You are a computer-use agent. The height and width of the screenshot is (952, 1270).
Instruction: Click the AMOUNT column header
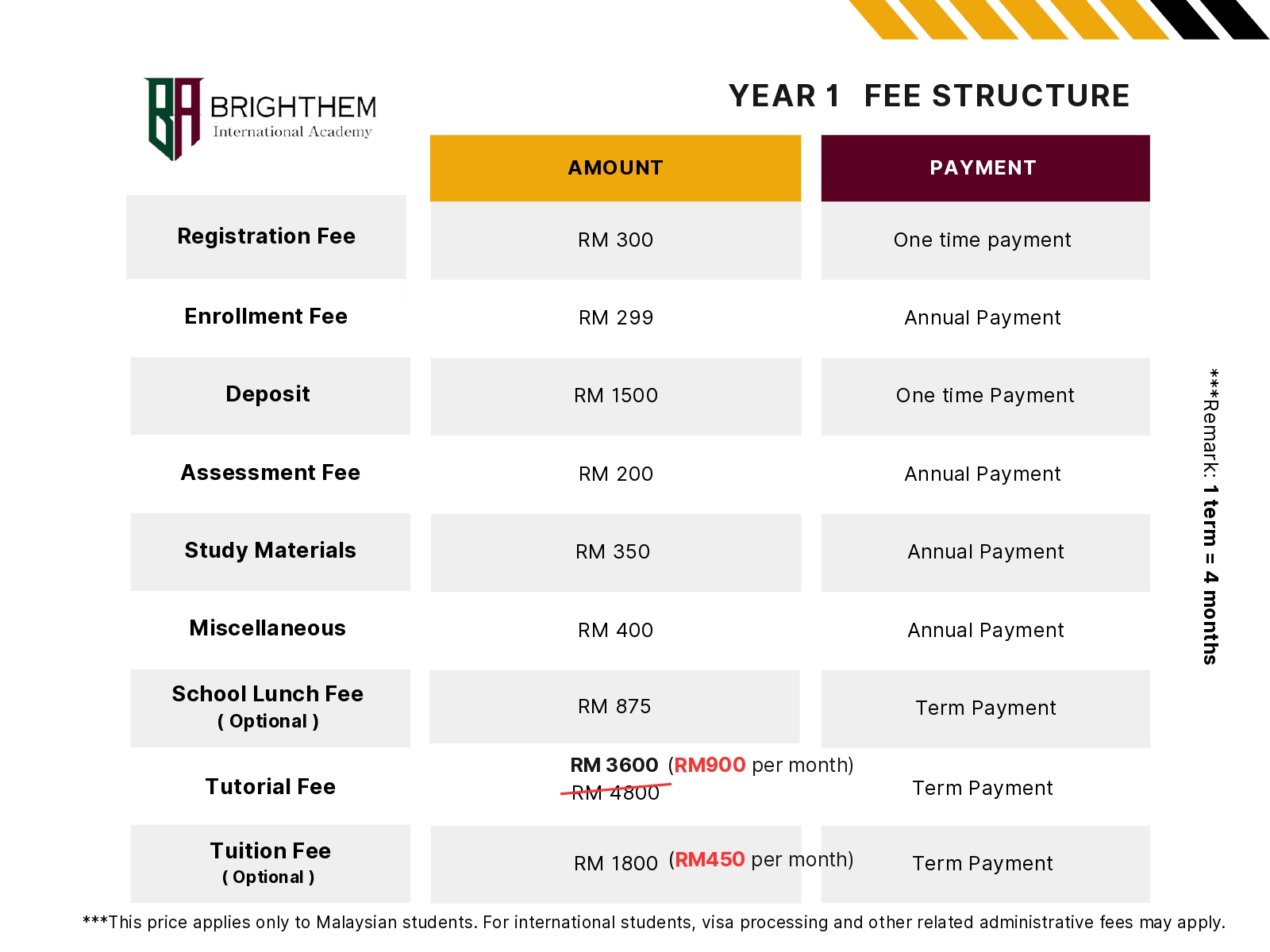click(x=615, y=168)
